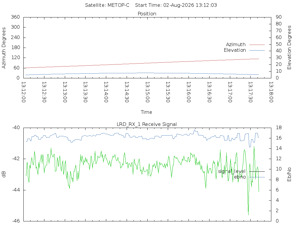Viewport: 303px width, 227px height.
Task: Click the -40 dB axis value
Action: click(x=16, y=128)
